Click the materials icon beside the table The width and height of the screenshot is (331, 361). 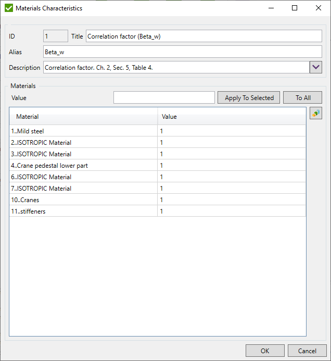click(x=315, y=113)
